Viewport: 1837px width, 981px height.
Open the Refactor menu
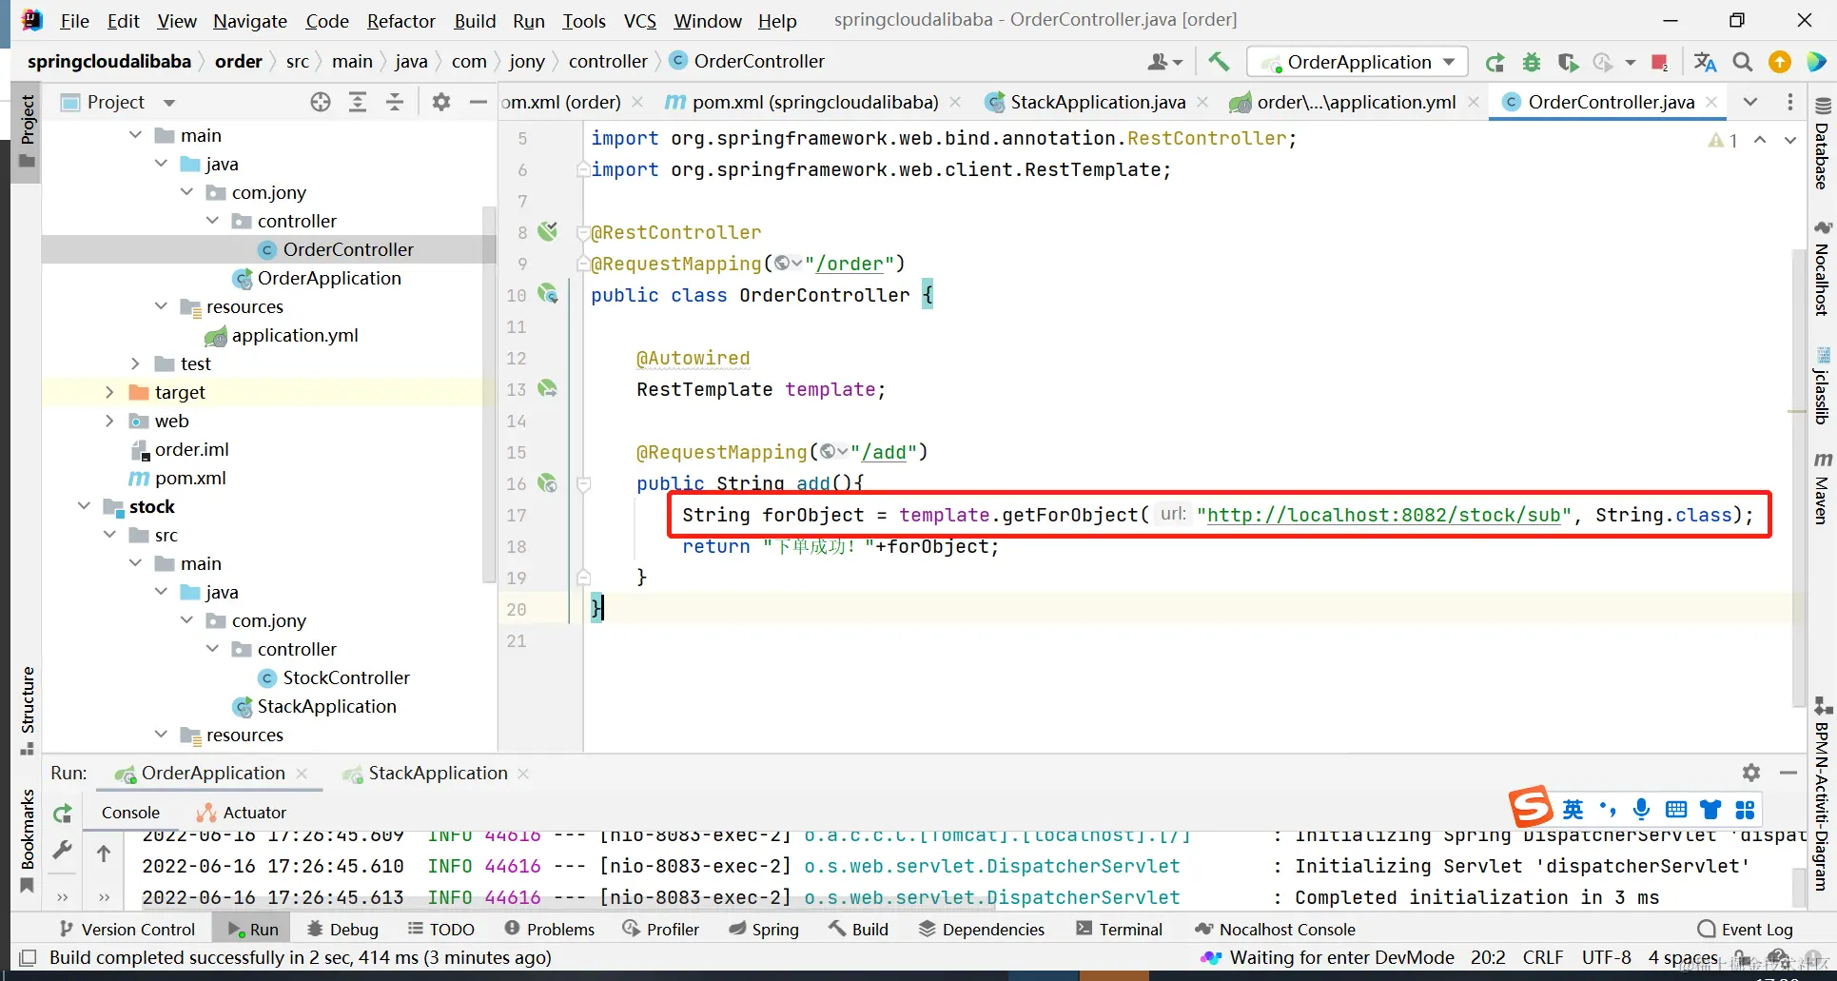click(x=401, y=20)
